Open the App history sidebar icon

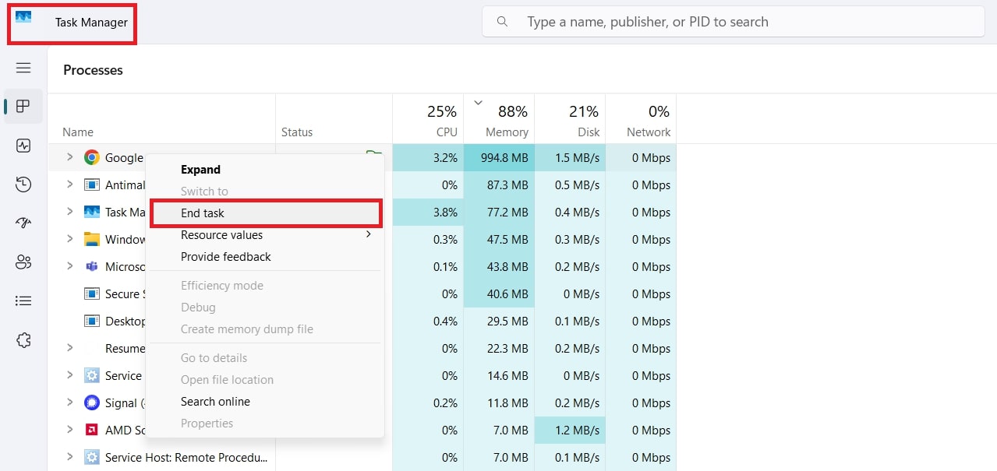[23, 185]
